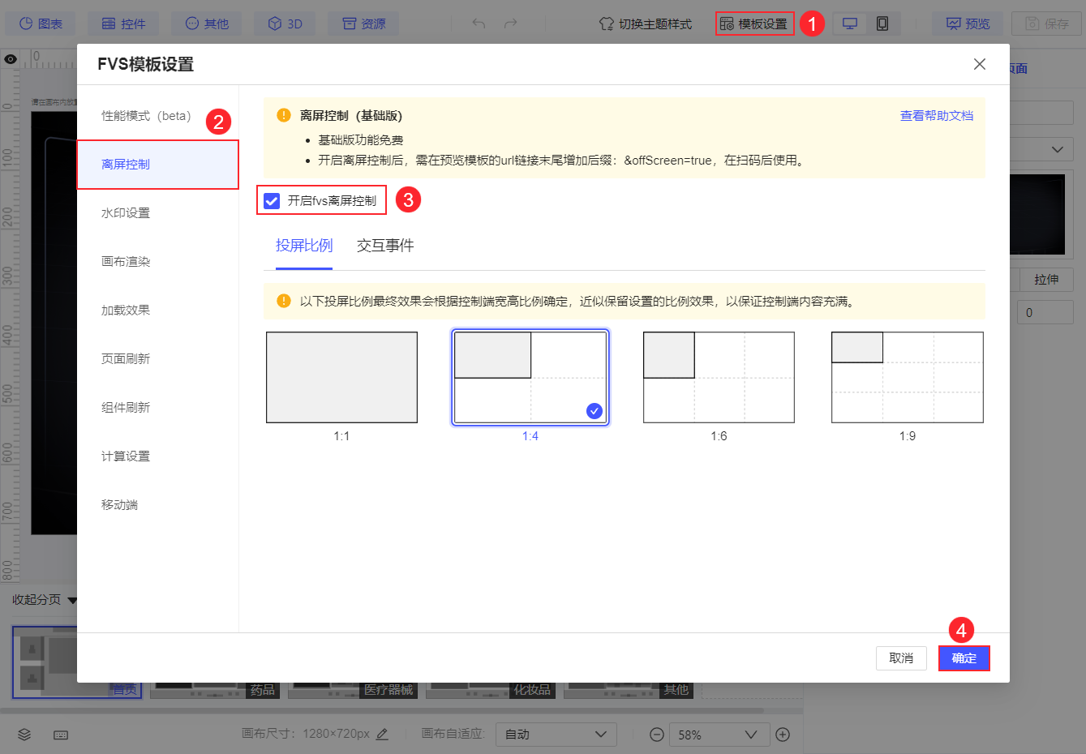The width and height of the screenshot is (1086, 754).
Task: Click the 保存 save button
Action: (1047, 24)
